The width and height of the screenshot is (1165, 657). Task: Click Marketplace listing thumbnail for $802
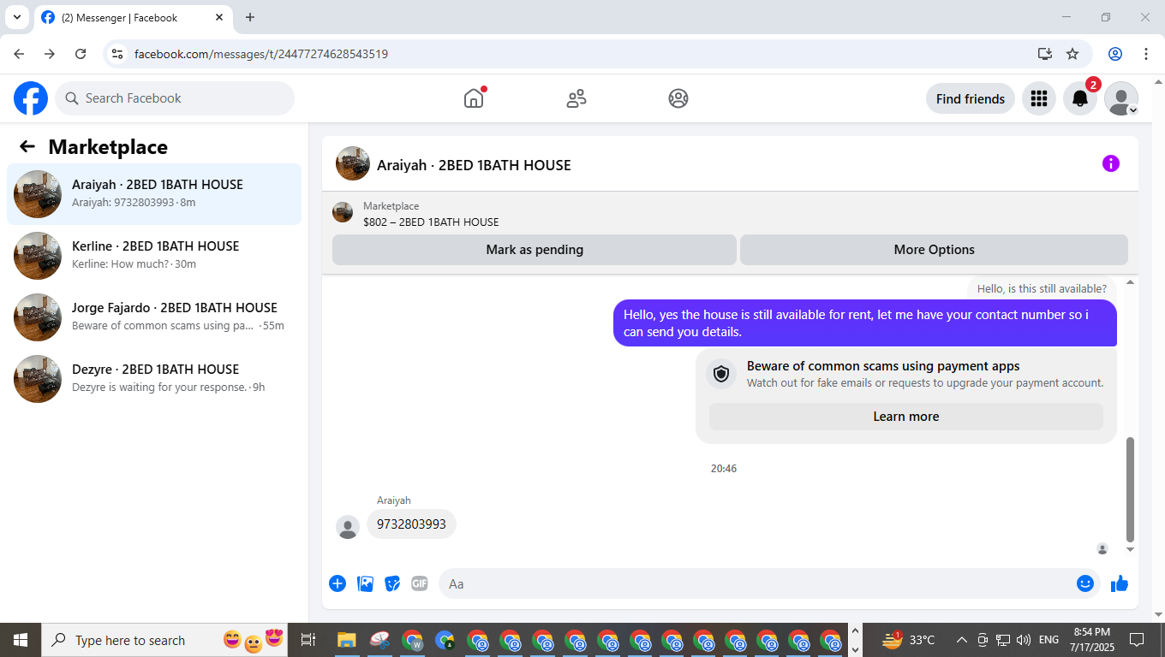click(343, 212)
